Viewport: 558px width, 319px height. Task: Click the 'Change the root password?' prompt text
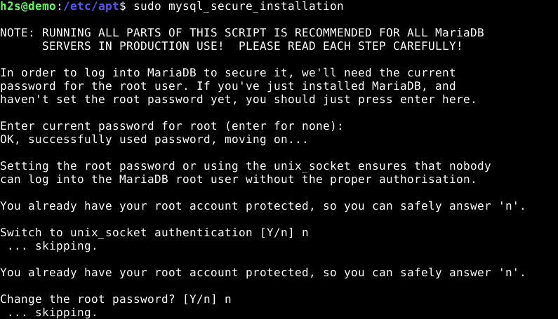(x=87, y=299)
